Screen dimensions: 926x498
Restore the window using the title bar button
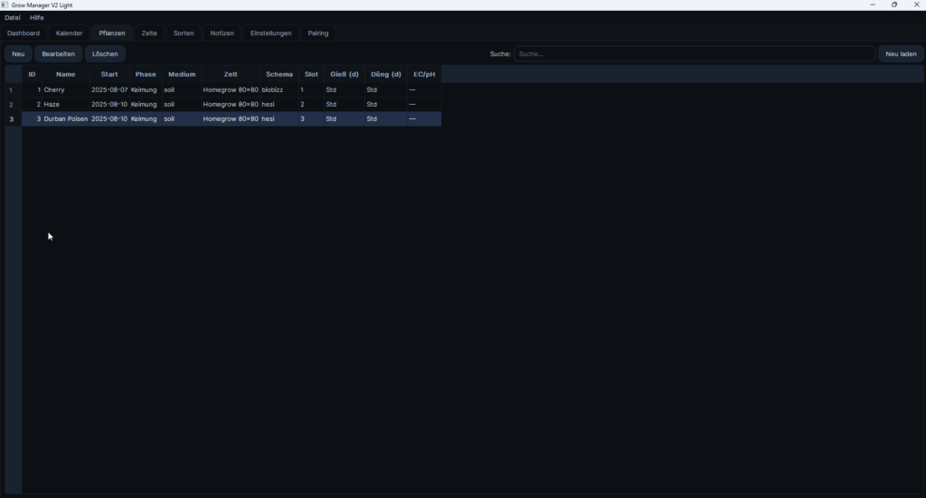[x=894, y=5]
